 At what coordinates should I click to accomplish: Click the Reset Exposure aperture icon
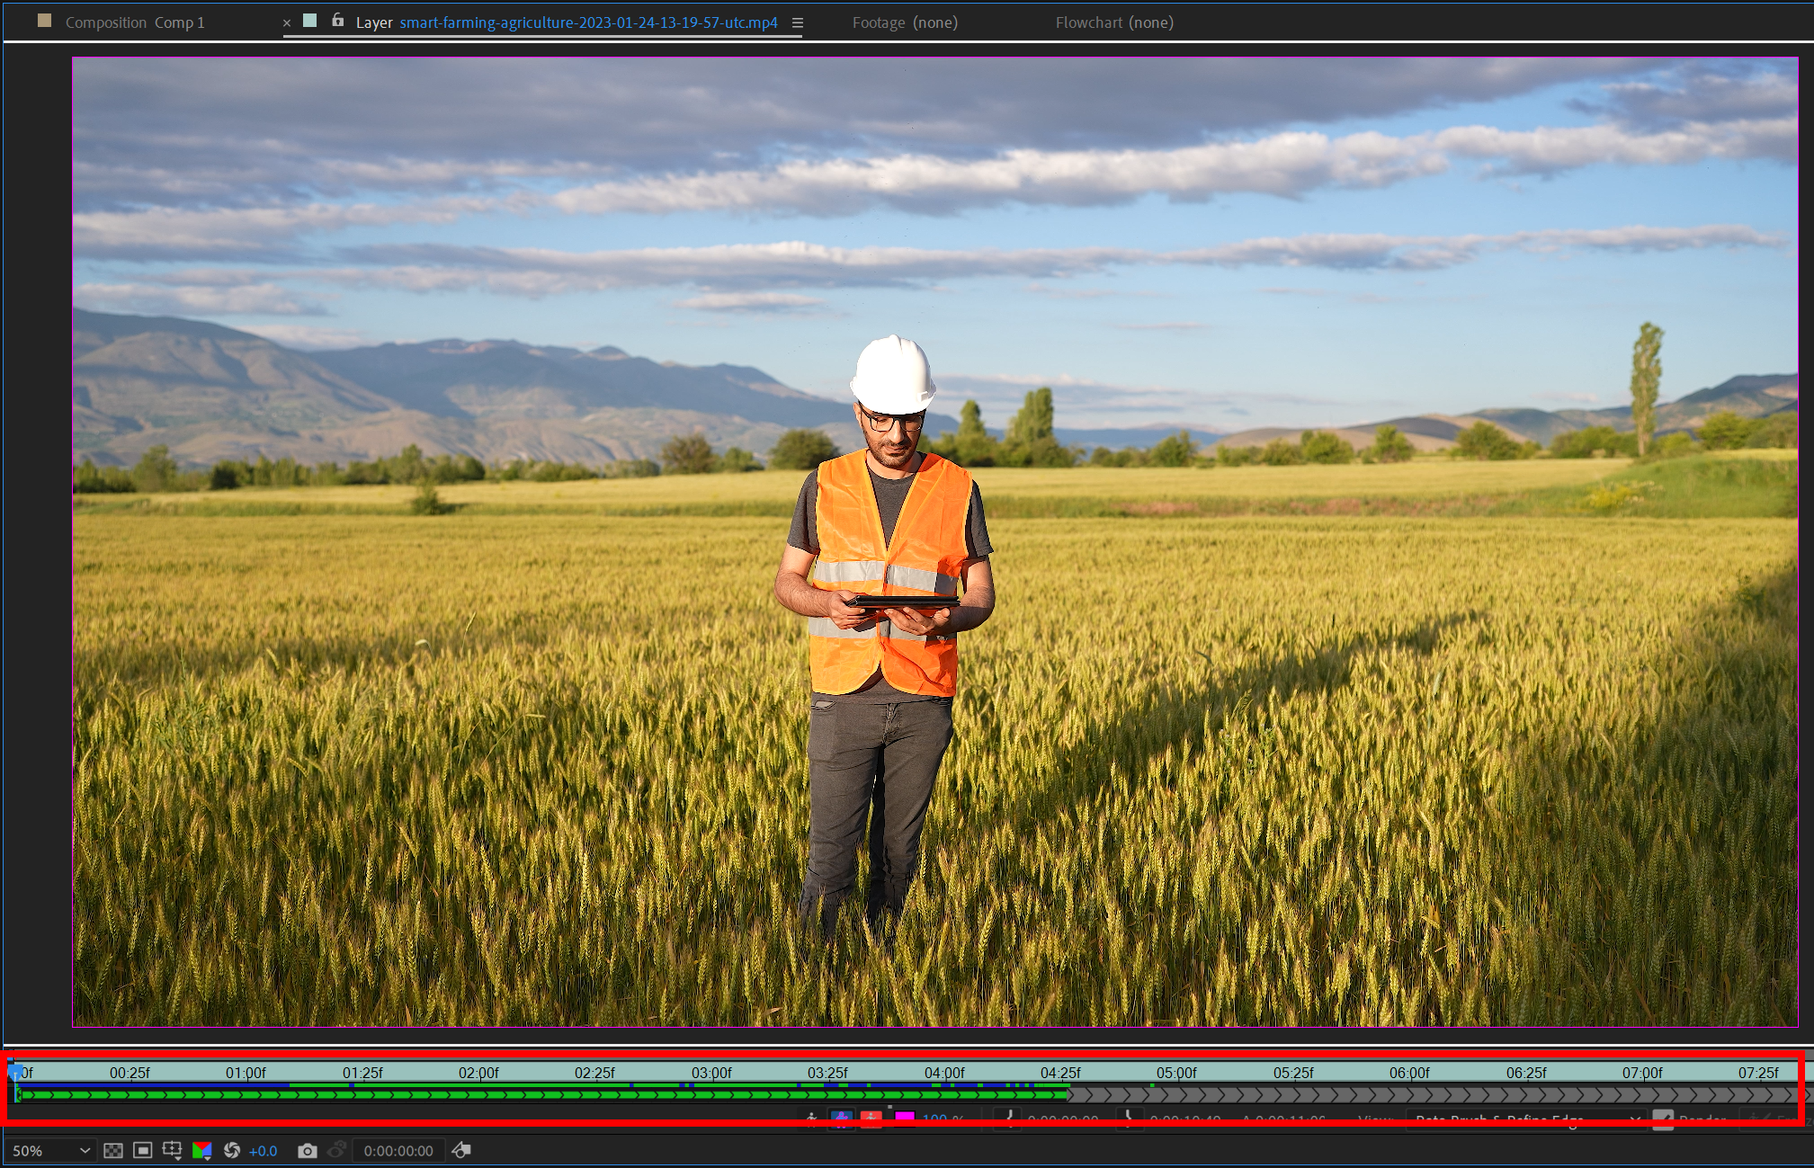tap(232, 1151)
